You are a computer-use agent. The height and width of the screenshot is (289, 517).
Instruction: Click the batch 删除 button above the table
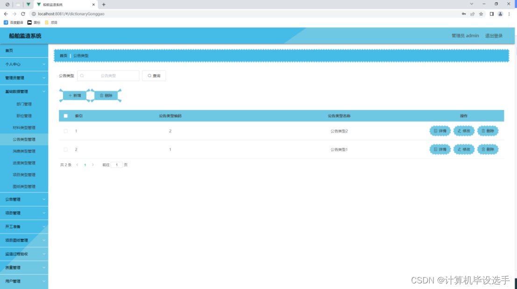(106, 96)
